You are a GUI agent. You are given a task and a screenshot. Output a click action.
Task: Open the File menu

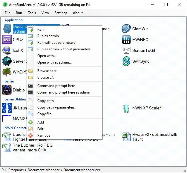point(7,13)
